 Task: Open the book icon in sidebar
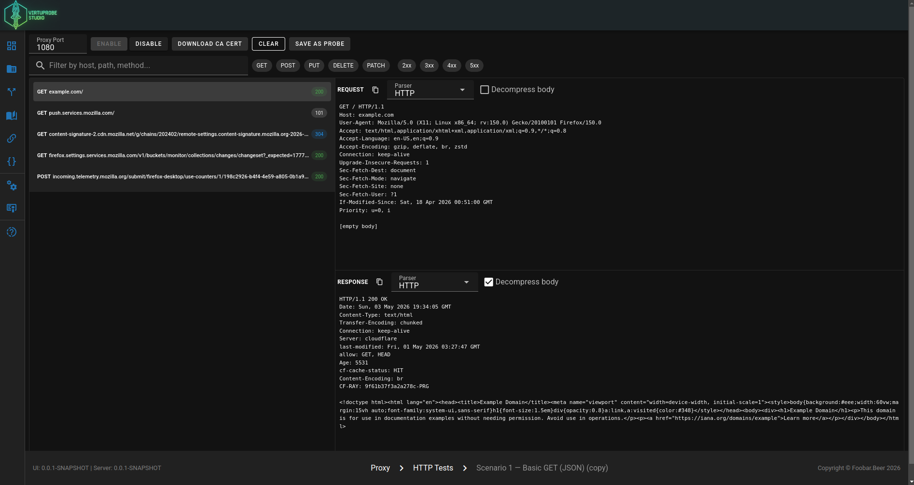(x=12, y=115)
